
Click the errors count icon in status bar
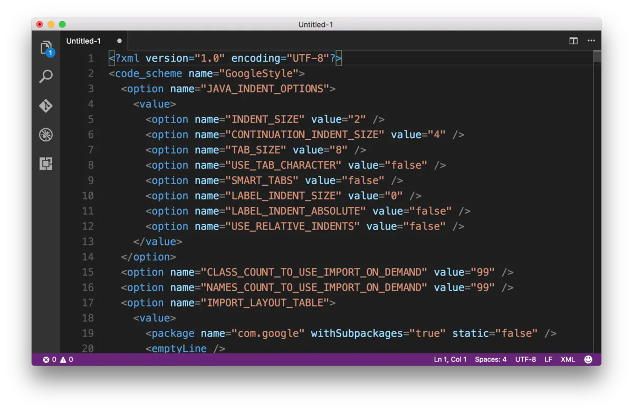click(50, 360)
